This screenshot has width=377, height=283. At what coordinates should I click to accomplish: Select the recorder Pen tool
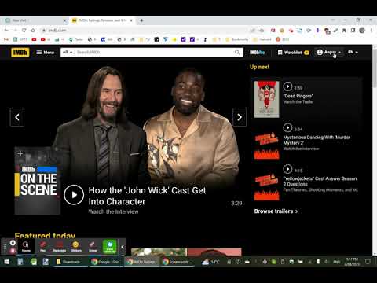(42, 247)
